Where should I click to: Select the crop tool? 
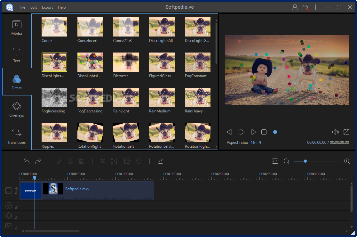[x=103, y=161]
